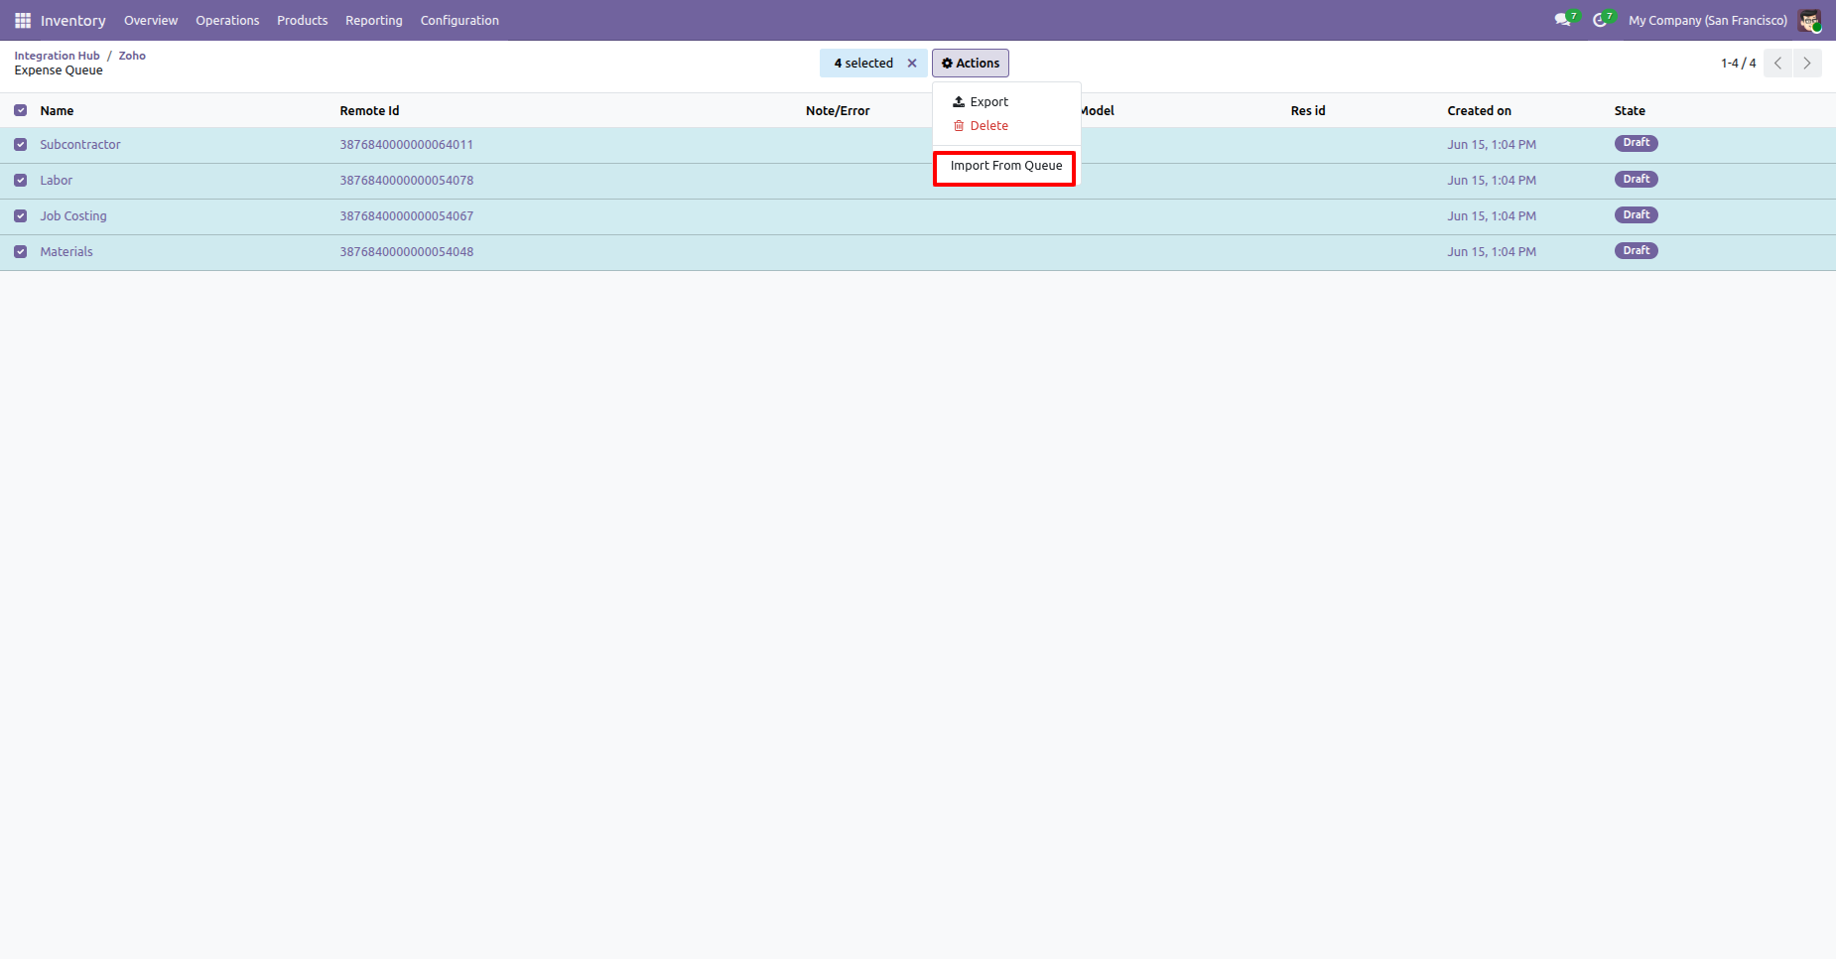Collapse the Actions dropdown button
Screen dimensions: 1836x959
pos(971,64)
